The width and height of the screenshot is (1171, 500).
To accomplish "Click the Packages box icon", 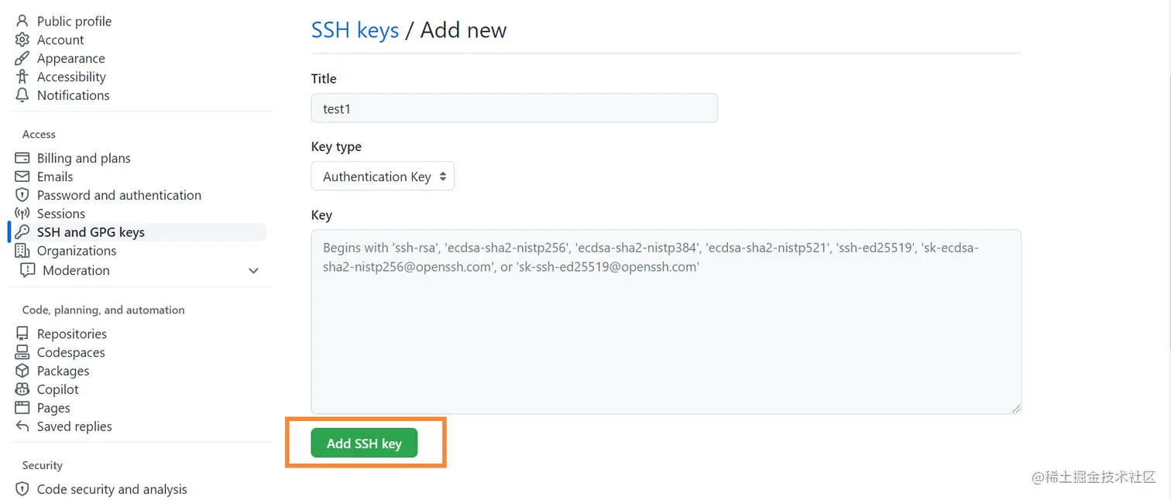I will pyautogui.click(x=22, y=371).
